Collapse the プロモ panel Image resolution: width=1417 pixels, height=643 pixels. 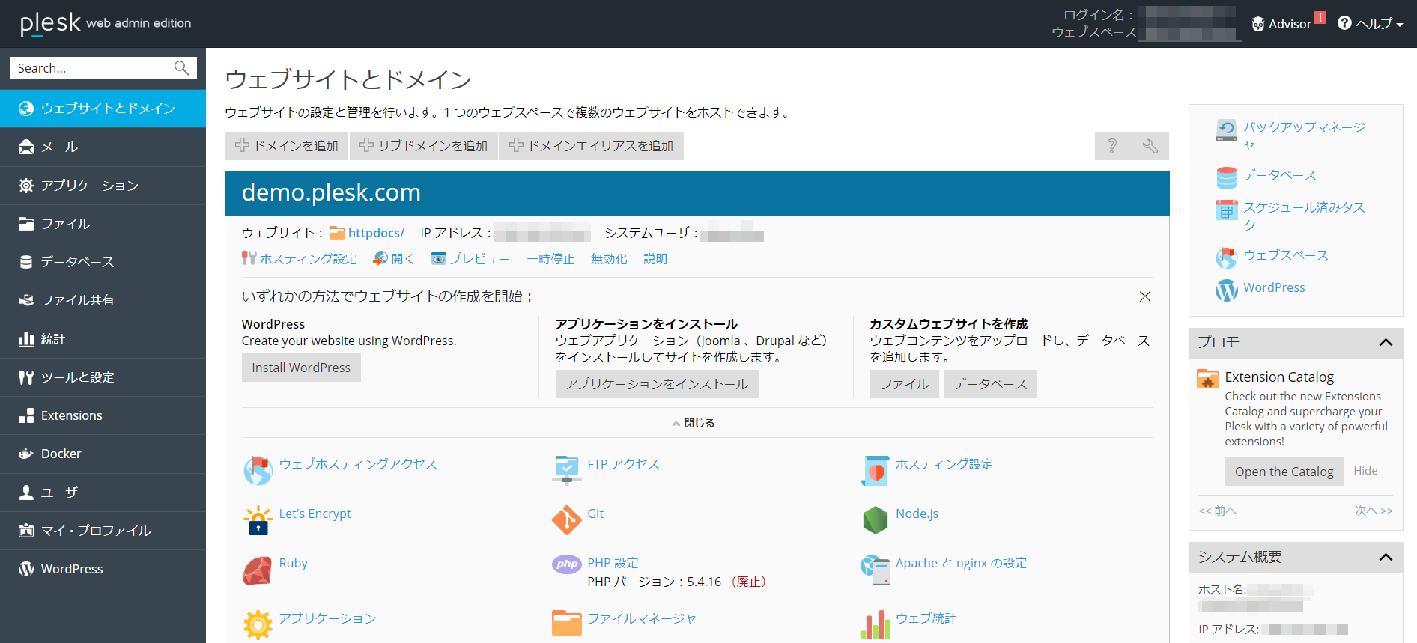point(1386,342)
